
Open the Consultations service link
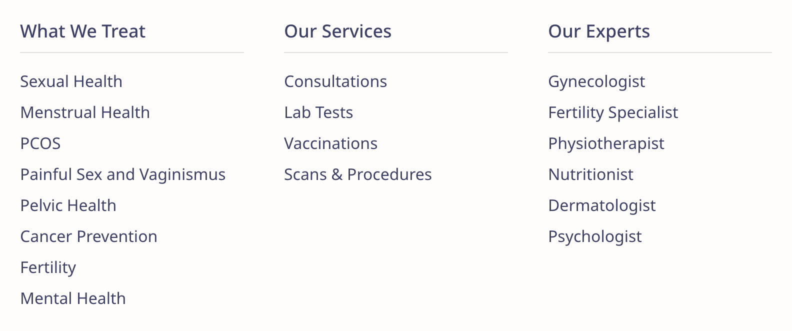coord(335,81)
